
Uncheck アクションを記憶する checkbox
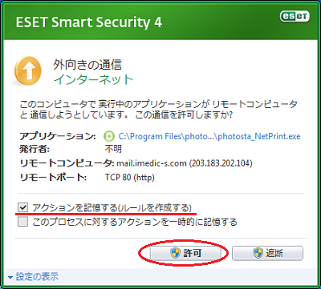tap(22, 207)
